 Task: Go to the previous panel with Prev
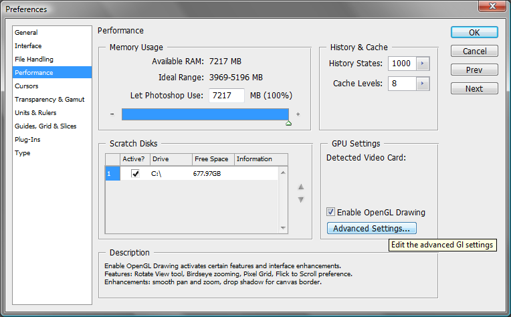474,70
